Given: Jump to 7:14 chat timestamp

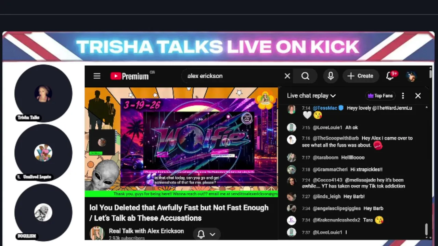Looking at the screenshot, I should click(306, 108).
